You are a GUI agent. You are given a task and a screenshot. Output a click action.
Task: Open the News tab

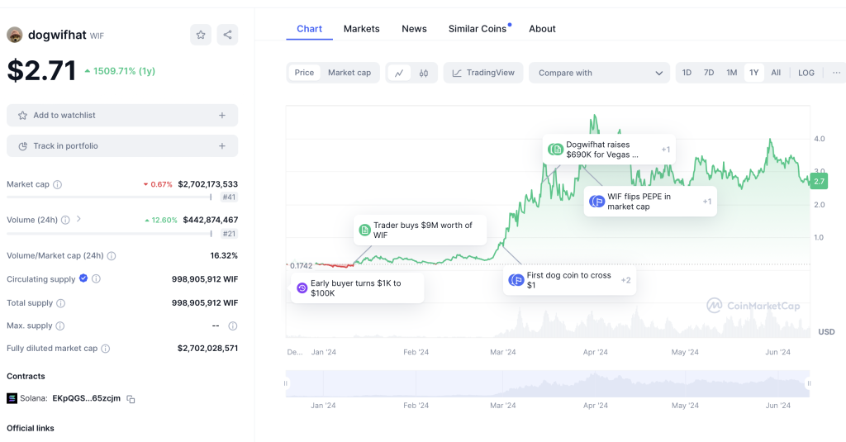[x=415, y=29]
